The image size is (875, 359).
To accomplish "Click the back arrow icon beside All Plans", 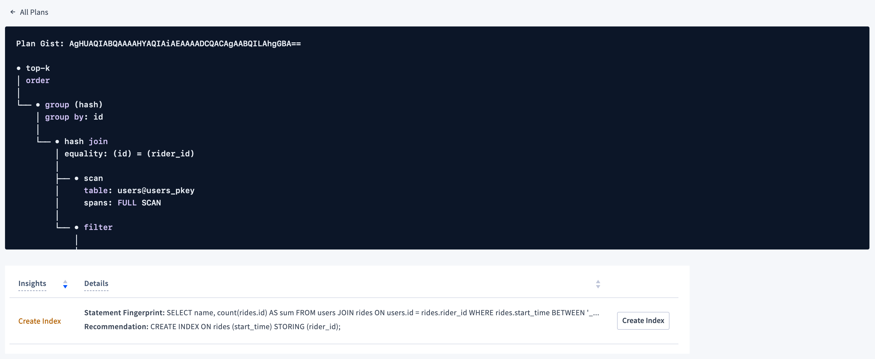I will [13, 12].
